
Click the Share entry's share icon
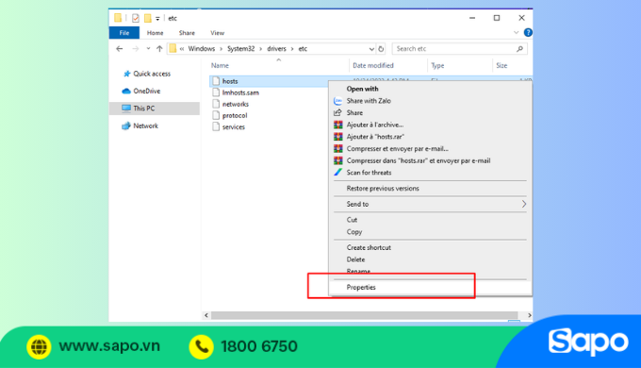[337, 112]
